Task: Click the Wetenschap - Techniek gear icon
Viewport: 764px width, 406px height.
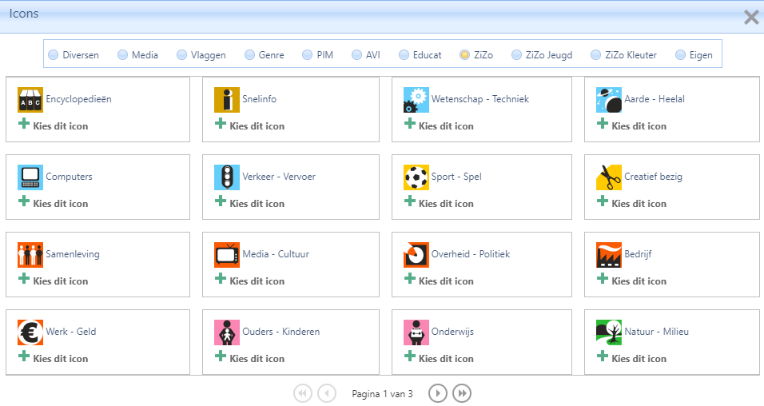Action: coord(416,100)
